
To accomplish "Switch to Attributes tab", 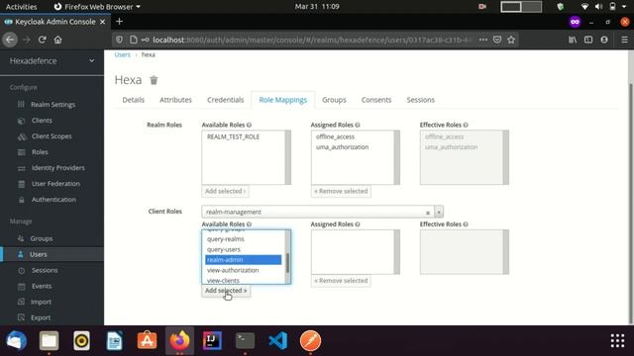I will pos(175,100).
